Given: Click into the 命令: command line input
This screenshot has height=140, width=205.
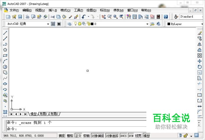Looking at the screenshot, I should tap(76, 129).
